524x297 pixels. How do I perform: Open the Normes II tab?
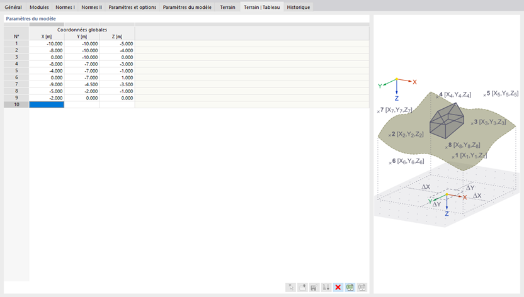point(91,7)
